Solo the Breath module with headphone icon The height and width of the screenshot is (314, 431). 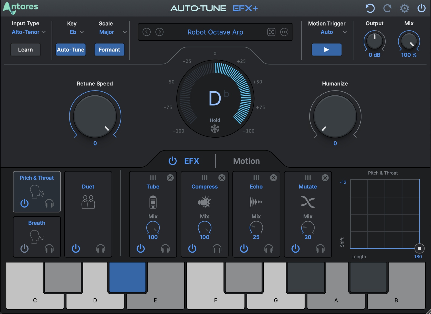(50, 249)
